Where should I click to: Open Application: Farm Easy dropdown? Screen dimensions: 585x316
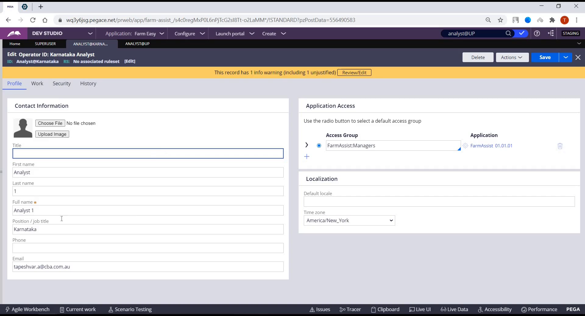coord(135,33)
